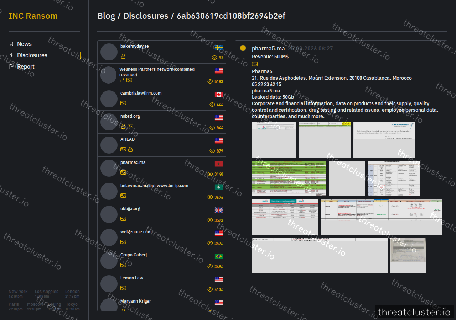Open the NIDAZOL 500 mg document thumbnail
456x320 pixels.
(320, 255)
